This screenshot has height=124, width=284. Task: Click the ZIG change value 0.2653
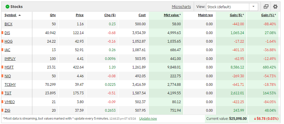click(x=111, y=110)
